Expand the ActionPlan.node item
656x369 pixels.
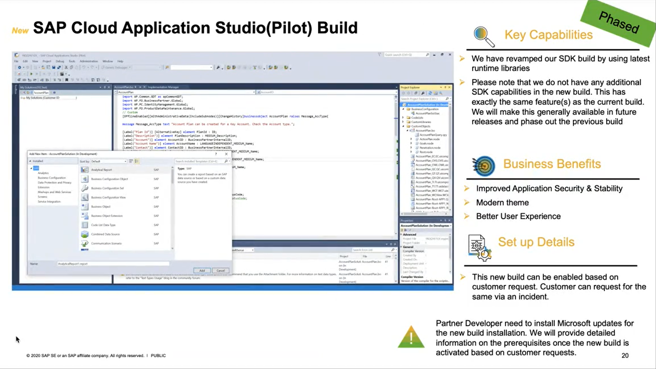coord(411,139)
